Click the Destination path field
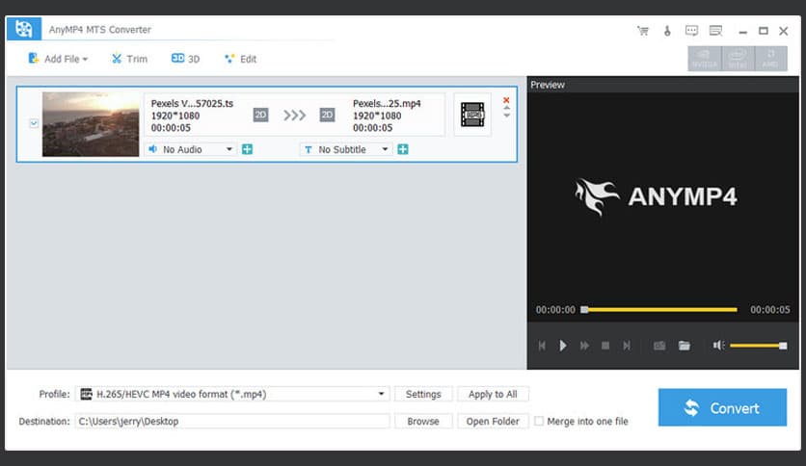The height and width of the screenshot is (466, 806). tap(232, 421)
